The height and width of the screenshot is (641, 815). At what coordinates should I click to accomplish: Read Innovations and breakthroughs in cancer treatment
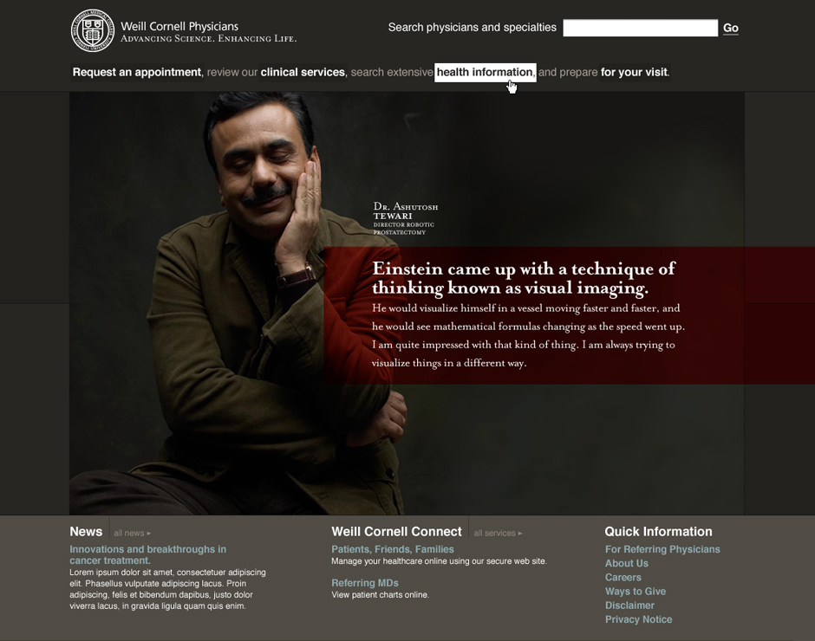click(147, 554)
